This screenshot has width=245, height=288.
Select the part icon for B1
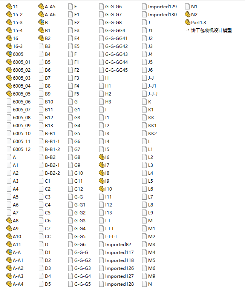41,30
